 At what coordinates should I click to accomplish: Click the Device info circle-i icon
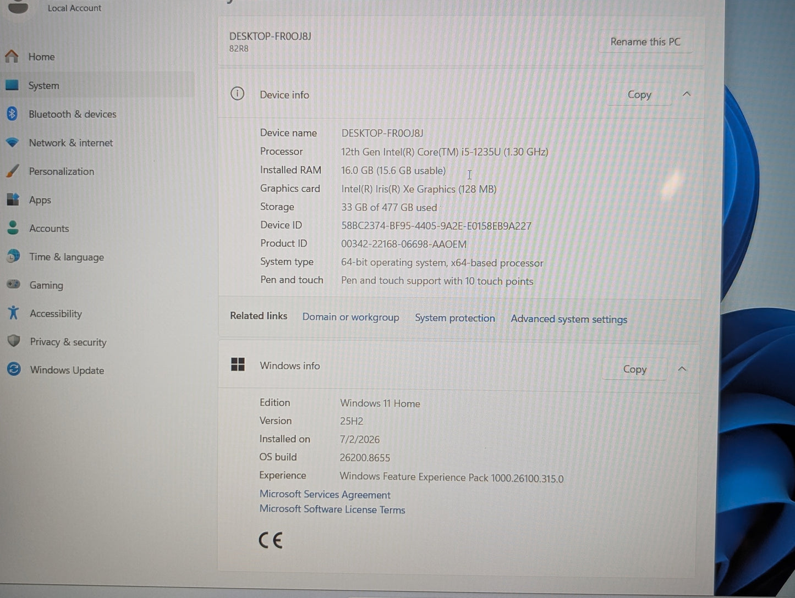pyautogui.click(x=237, y=93)
